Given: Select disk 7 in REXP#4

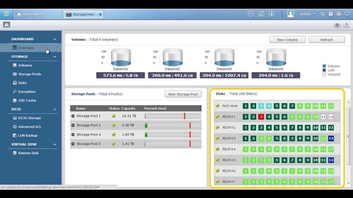Looking at the screenshot, I should pyautogui.click(x=292, y=149).
